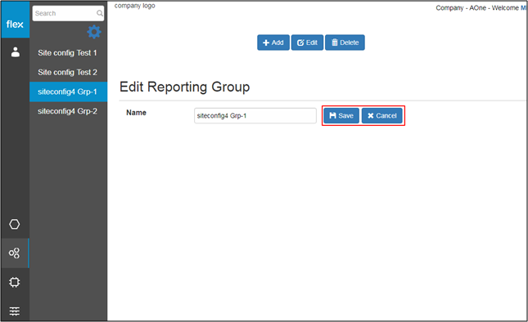
Task: Save the reporting group name
Action: pos(341,115)
